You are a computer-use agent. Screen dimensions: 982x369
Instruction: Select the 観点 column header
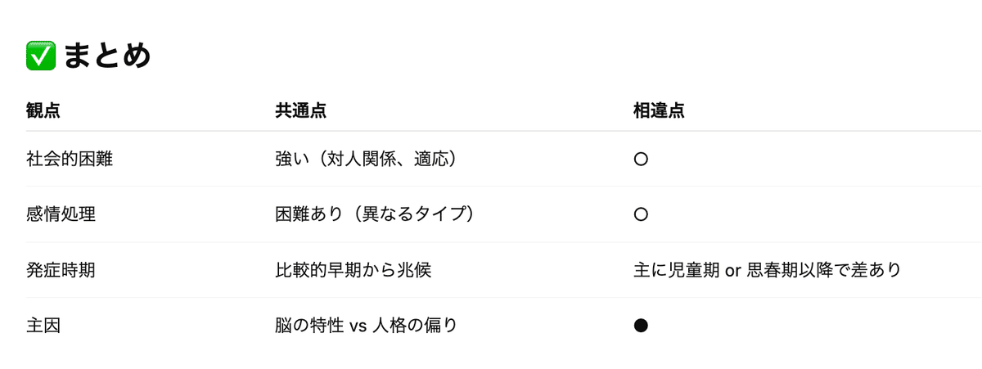[x=43, y=110]
